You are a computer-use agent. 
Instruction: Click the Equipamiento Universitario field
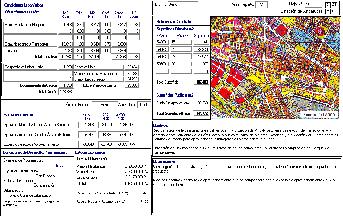pyautogui.click(x=30, y=67)
